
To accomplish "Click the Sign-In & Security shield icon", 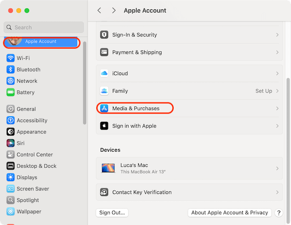I will [104, 35].
